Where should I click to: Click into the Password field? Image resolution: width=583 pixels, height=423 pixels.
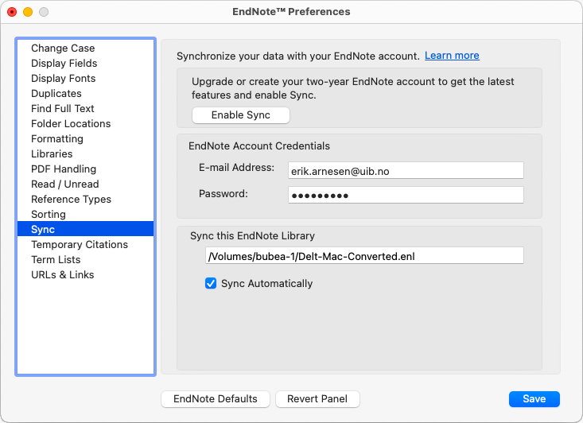click(406, 195)
